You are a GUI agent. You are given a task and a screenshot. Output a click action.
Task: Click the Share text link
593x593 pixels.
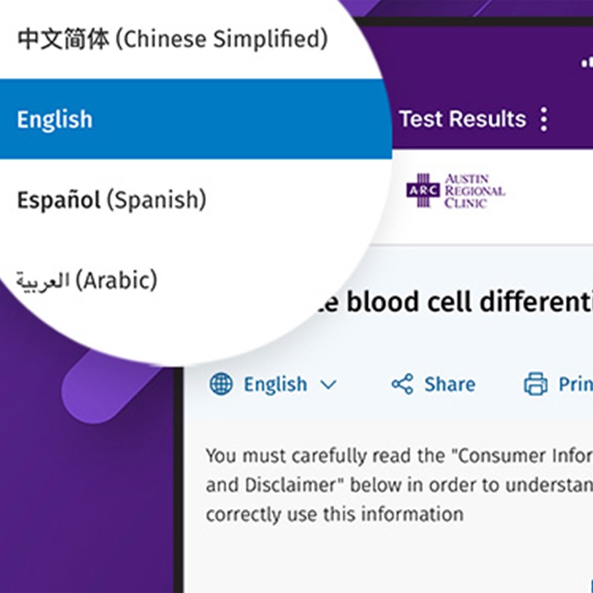449,384
